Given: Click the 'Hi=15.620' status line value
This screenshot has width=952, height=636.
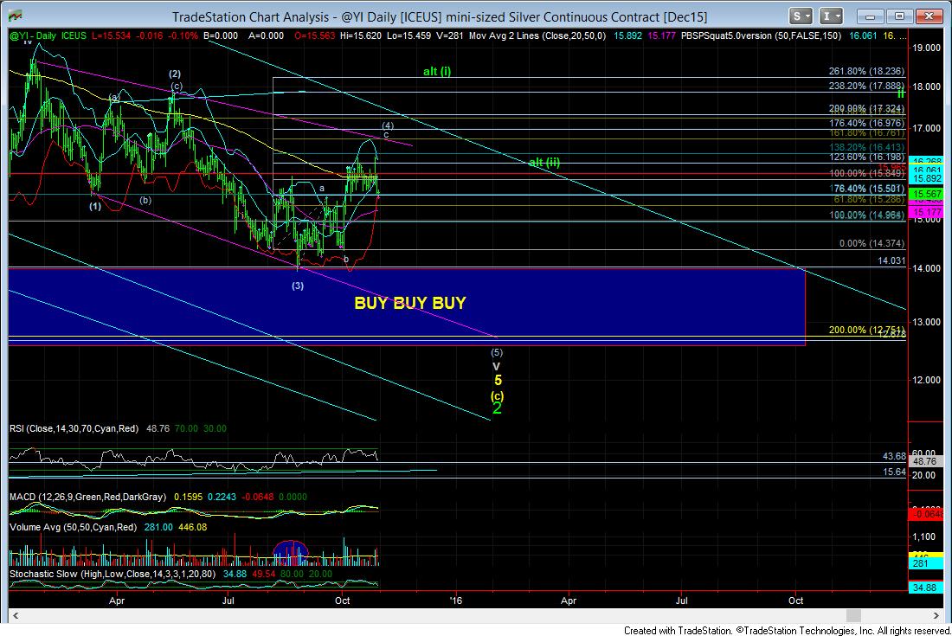Looking at the screenshot, I should 361,35.
